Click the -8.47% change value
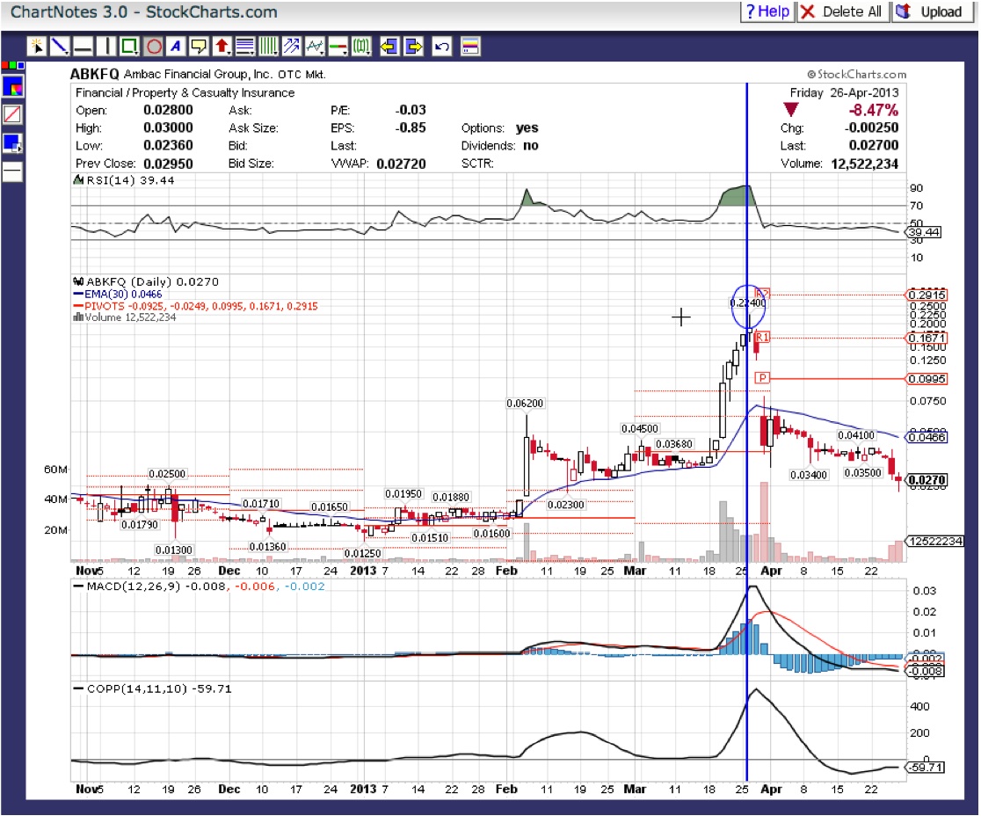Image resolution: width=981 pixels, height=816 pixels. [x=874, y=110]
